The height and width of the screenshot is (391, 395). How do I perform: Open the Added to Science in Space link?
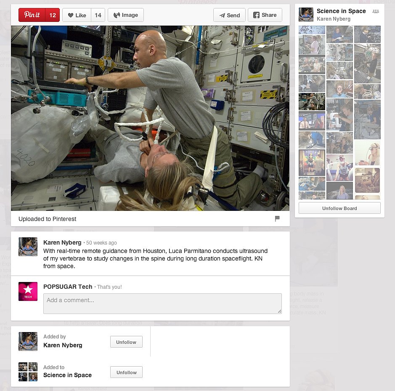67,375
